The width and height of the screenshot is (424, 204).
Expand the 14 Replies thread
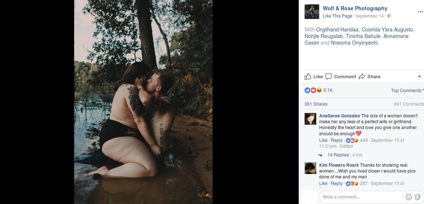pos(338,155)
